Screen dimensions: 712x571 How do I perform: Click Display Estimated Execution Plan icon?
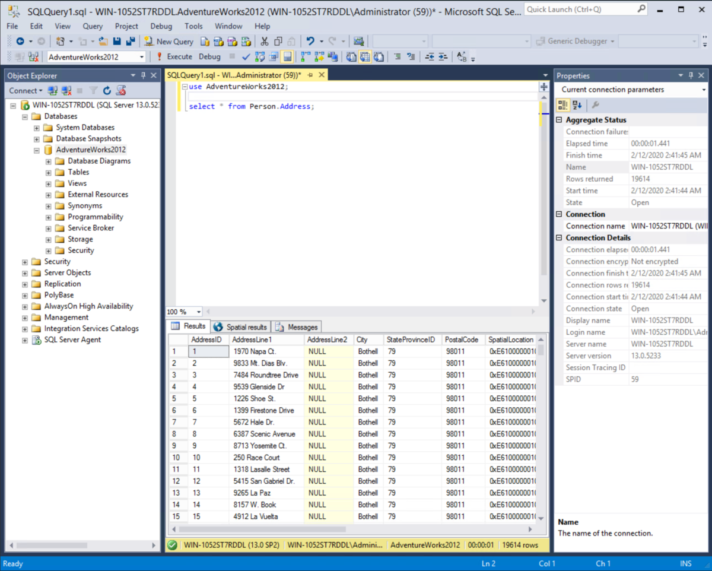pyautogui.click(x=260, y=57)
